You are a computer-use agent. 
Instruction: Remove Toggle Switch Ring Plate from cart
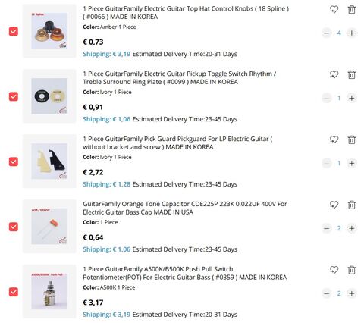pos(352,74)
